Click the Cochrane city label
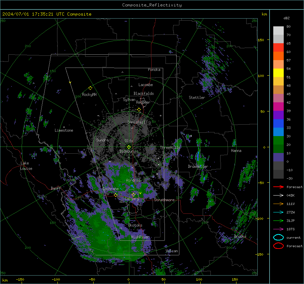Image resolution: width=304 pixels, height=284 pixels. (110, 189)
